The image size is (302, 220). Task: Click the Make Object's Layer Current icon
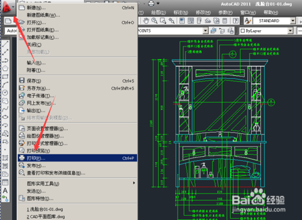213,31
